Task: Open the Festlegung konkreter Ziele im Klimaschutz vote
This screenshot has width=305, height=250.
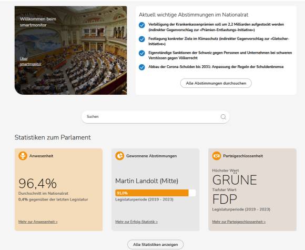Action: [219, 41]
